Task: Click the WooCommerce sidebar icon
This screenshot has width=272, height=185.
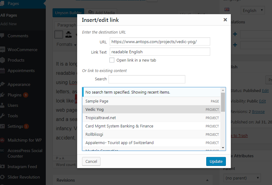Action: [x=2, y=50]
